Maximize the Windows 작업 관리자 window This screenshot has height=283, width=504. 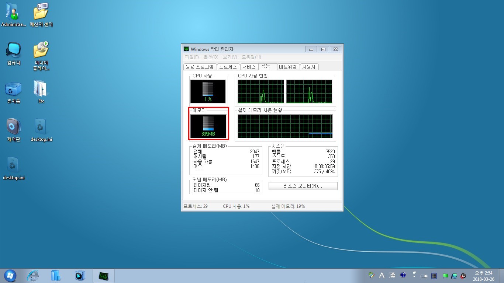323,49
